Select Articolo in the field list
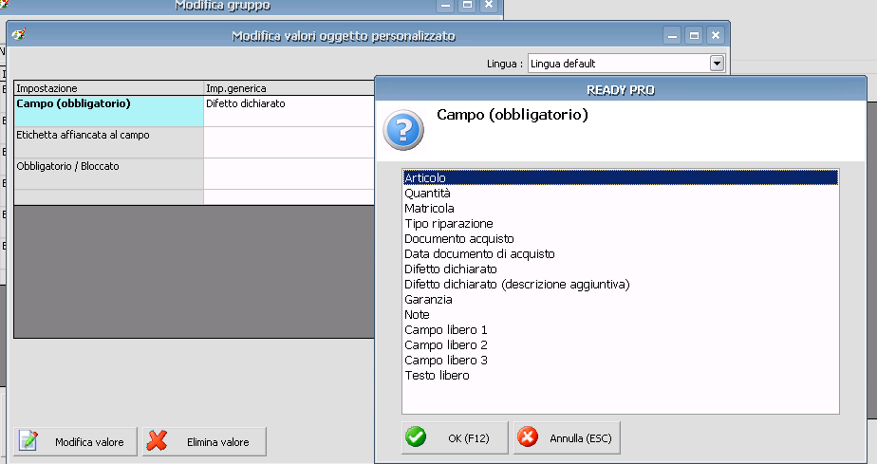The image size is (877, 464). coord(621,177)
